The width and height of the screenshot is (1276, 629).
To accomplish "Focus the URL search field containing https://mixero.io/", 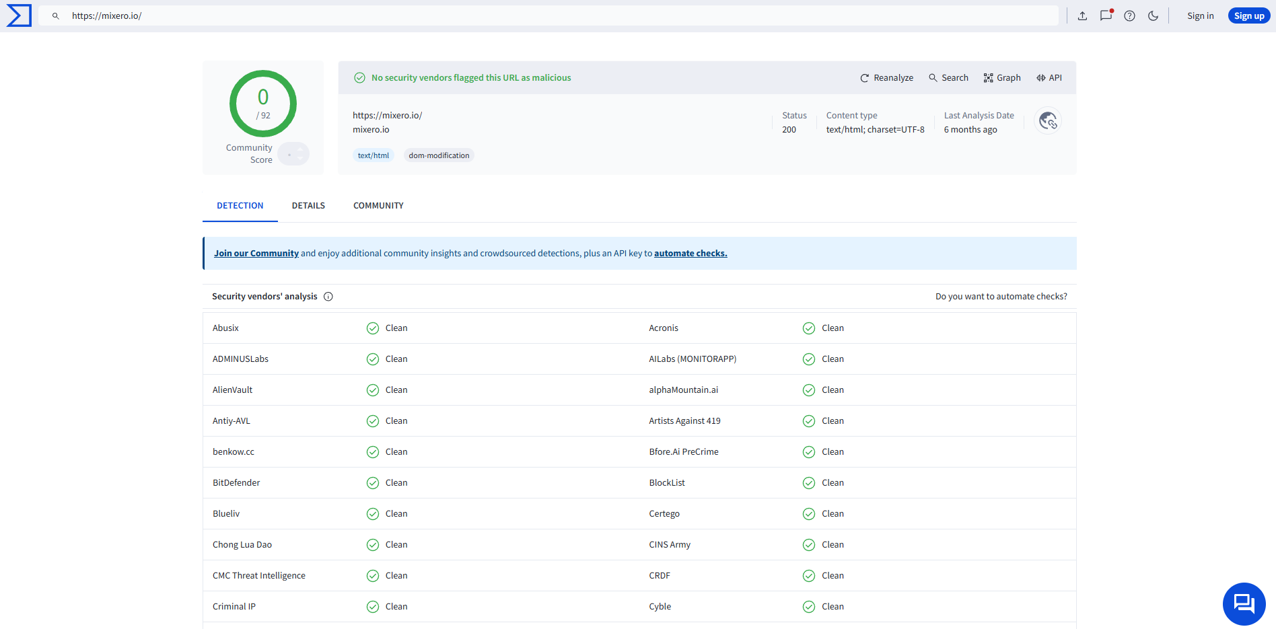I will [548, 15].
